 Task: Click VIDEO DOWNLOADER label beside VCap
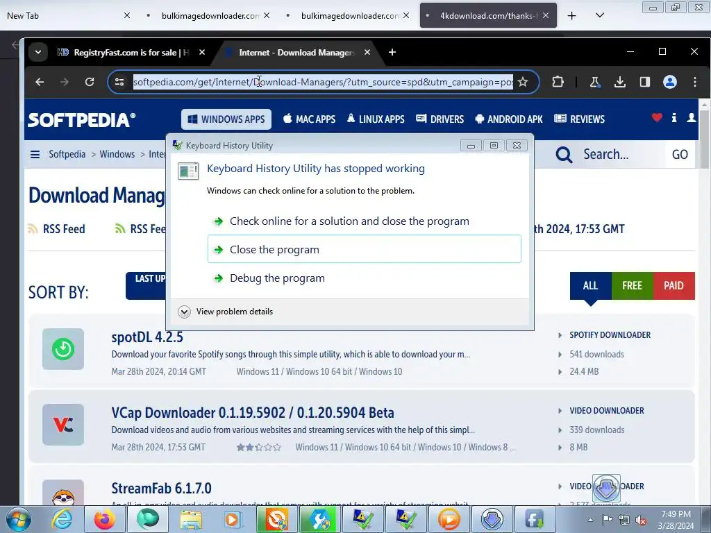pos(607,411)
